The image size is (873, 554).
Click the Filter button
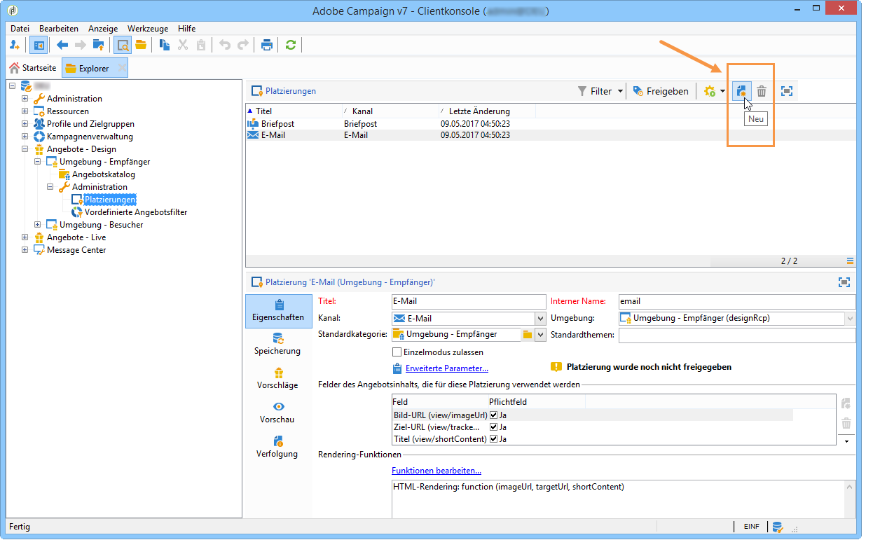(x=594, y=91)
